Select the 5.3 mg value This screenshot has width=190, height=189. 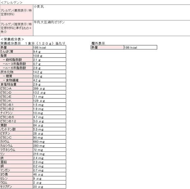(50, 129)
